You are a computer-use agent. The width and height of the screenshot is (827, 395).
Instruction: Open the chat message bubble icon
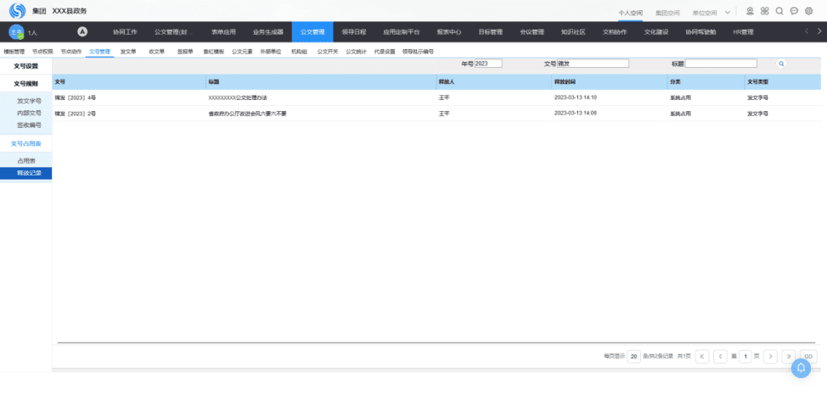point(794,11)
